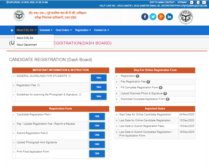The height and width of the screenshot is (168, 209).
Task: Follow the Skip to Main Content link
Action: coord(162,2)
